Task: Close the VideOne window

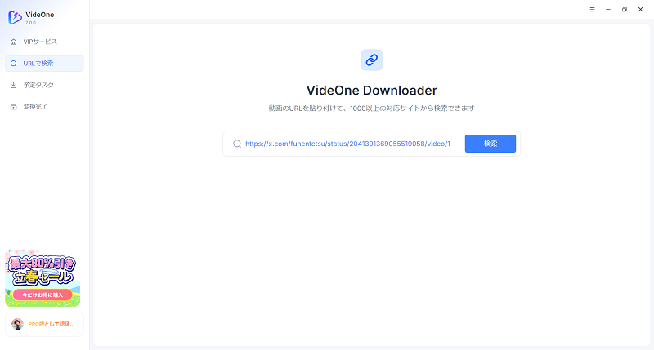Action: [641, 10]
